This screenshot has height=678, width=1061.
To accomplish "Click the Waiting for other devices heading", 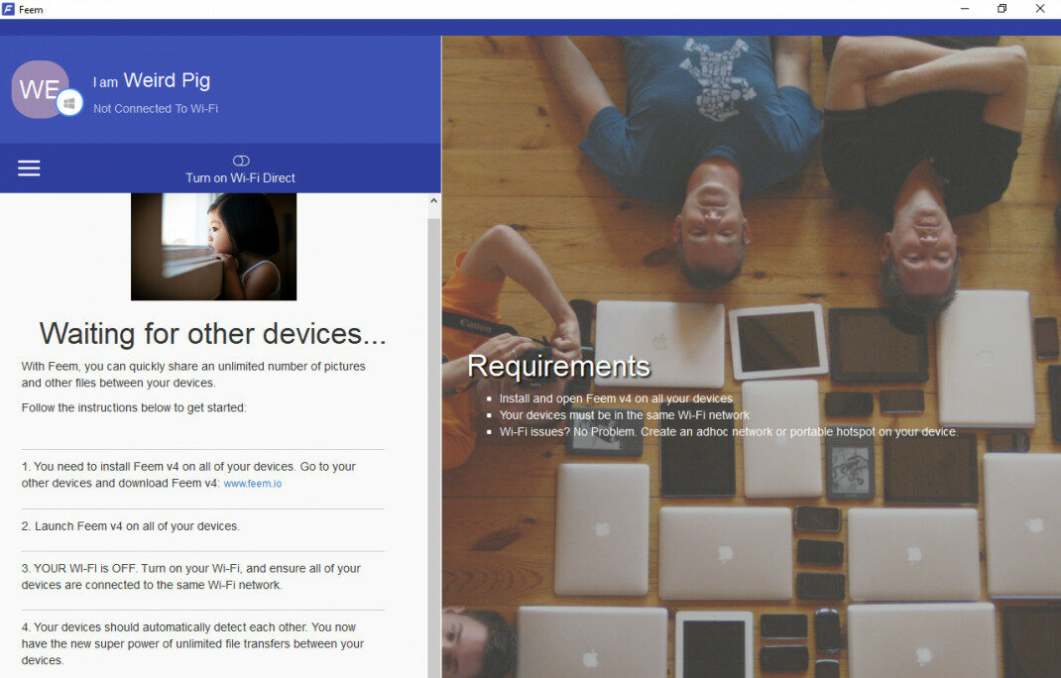I will coord(212,334).
